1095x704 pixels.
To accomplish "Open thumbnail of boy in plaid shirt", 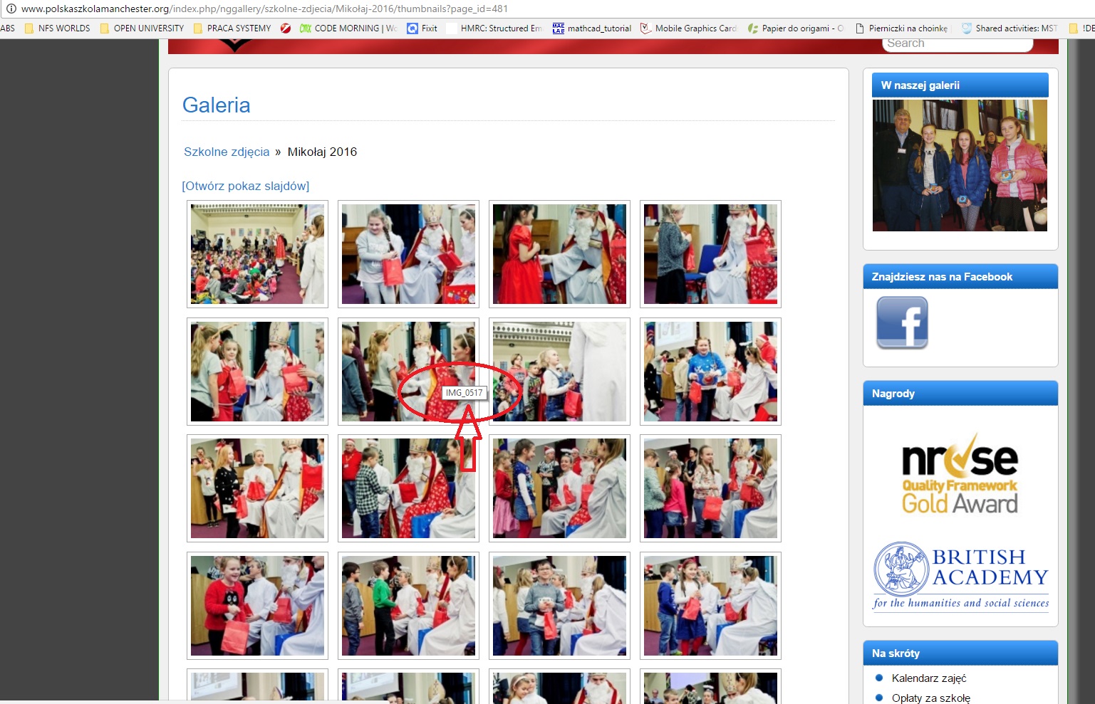I will click(408, 488).
